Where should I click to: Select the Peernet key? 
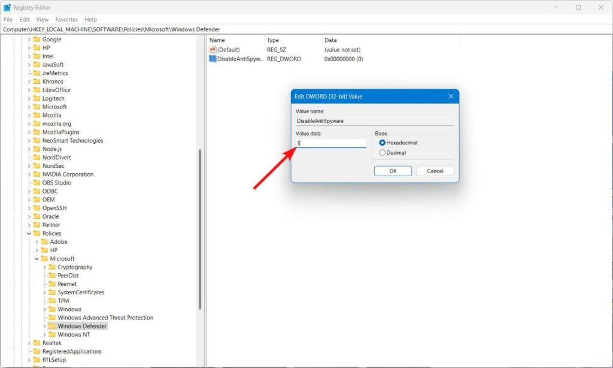tap(67, 284)
